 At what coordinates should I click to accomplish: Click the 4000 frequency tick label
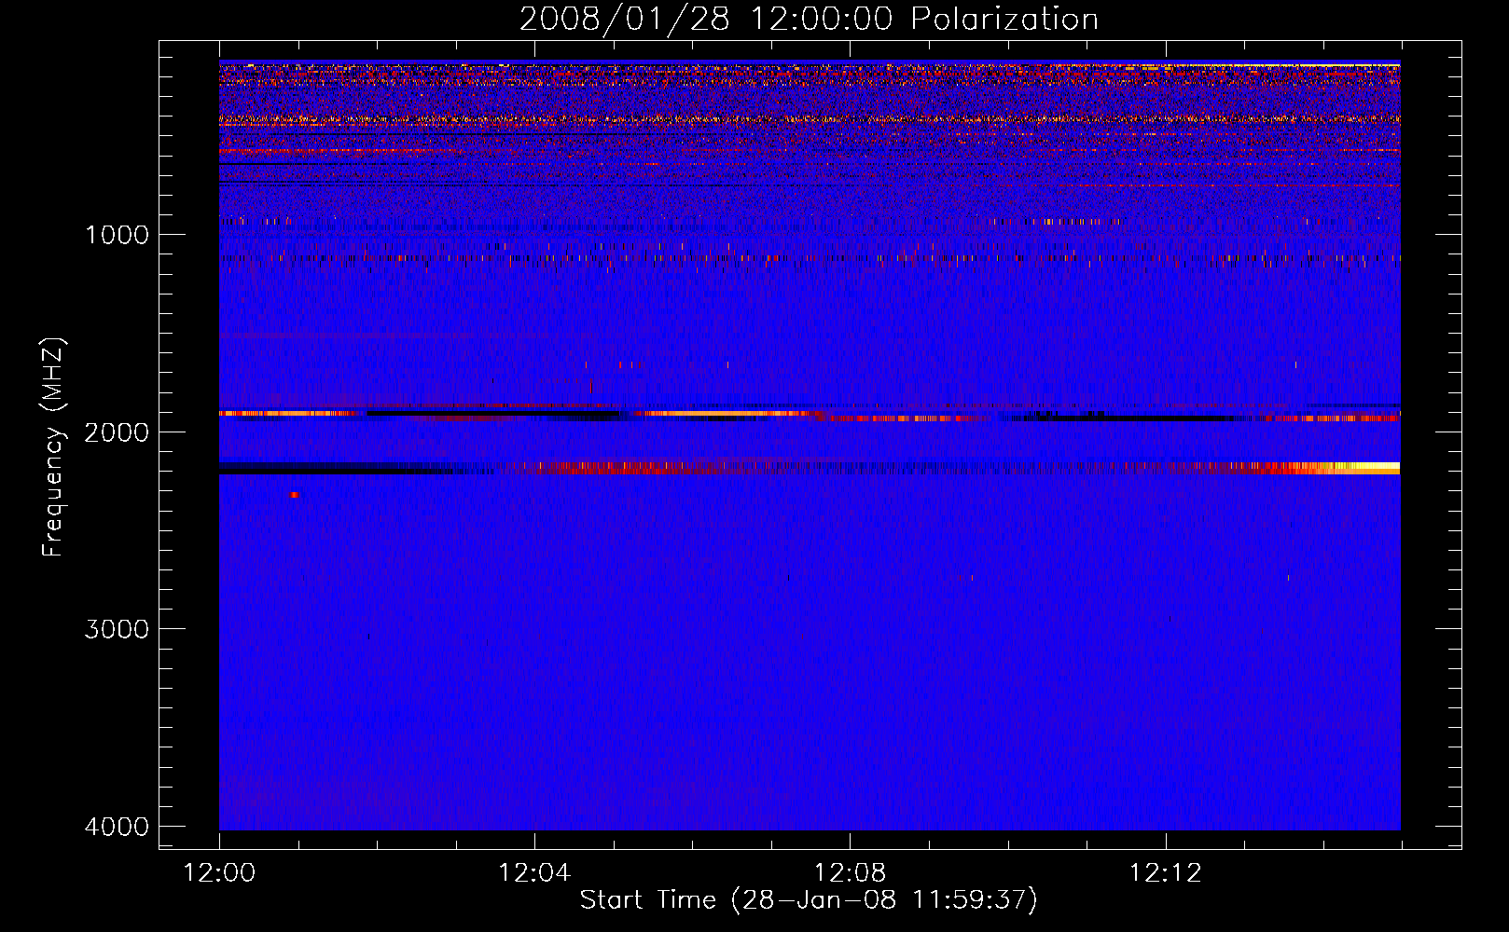[117, 827]
